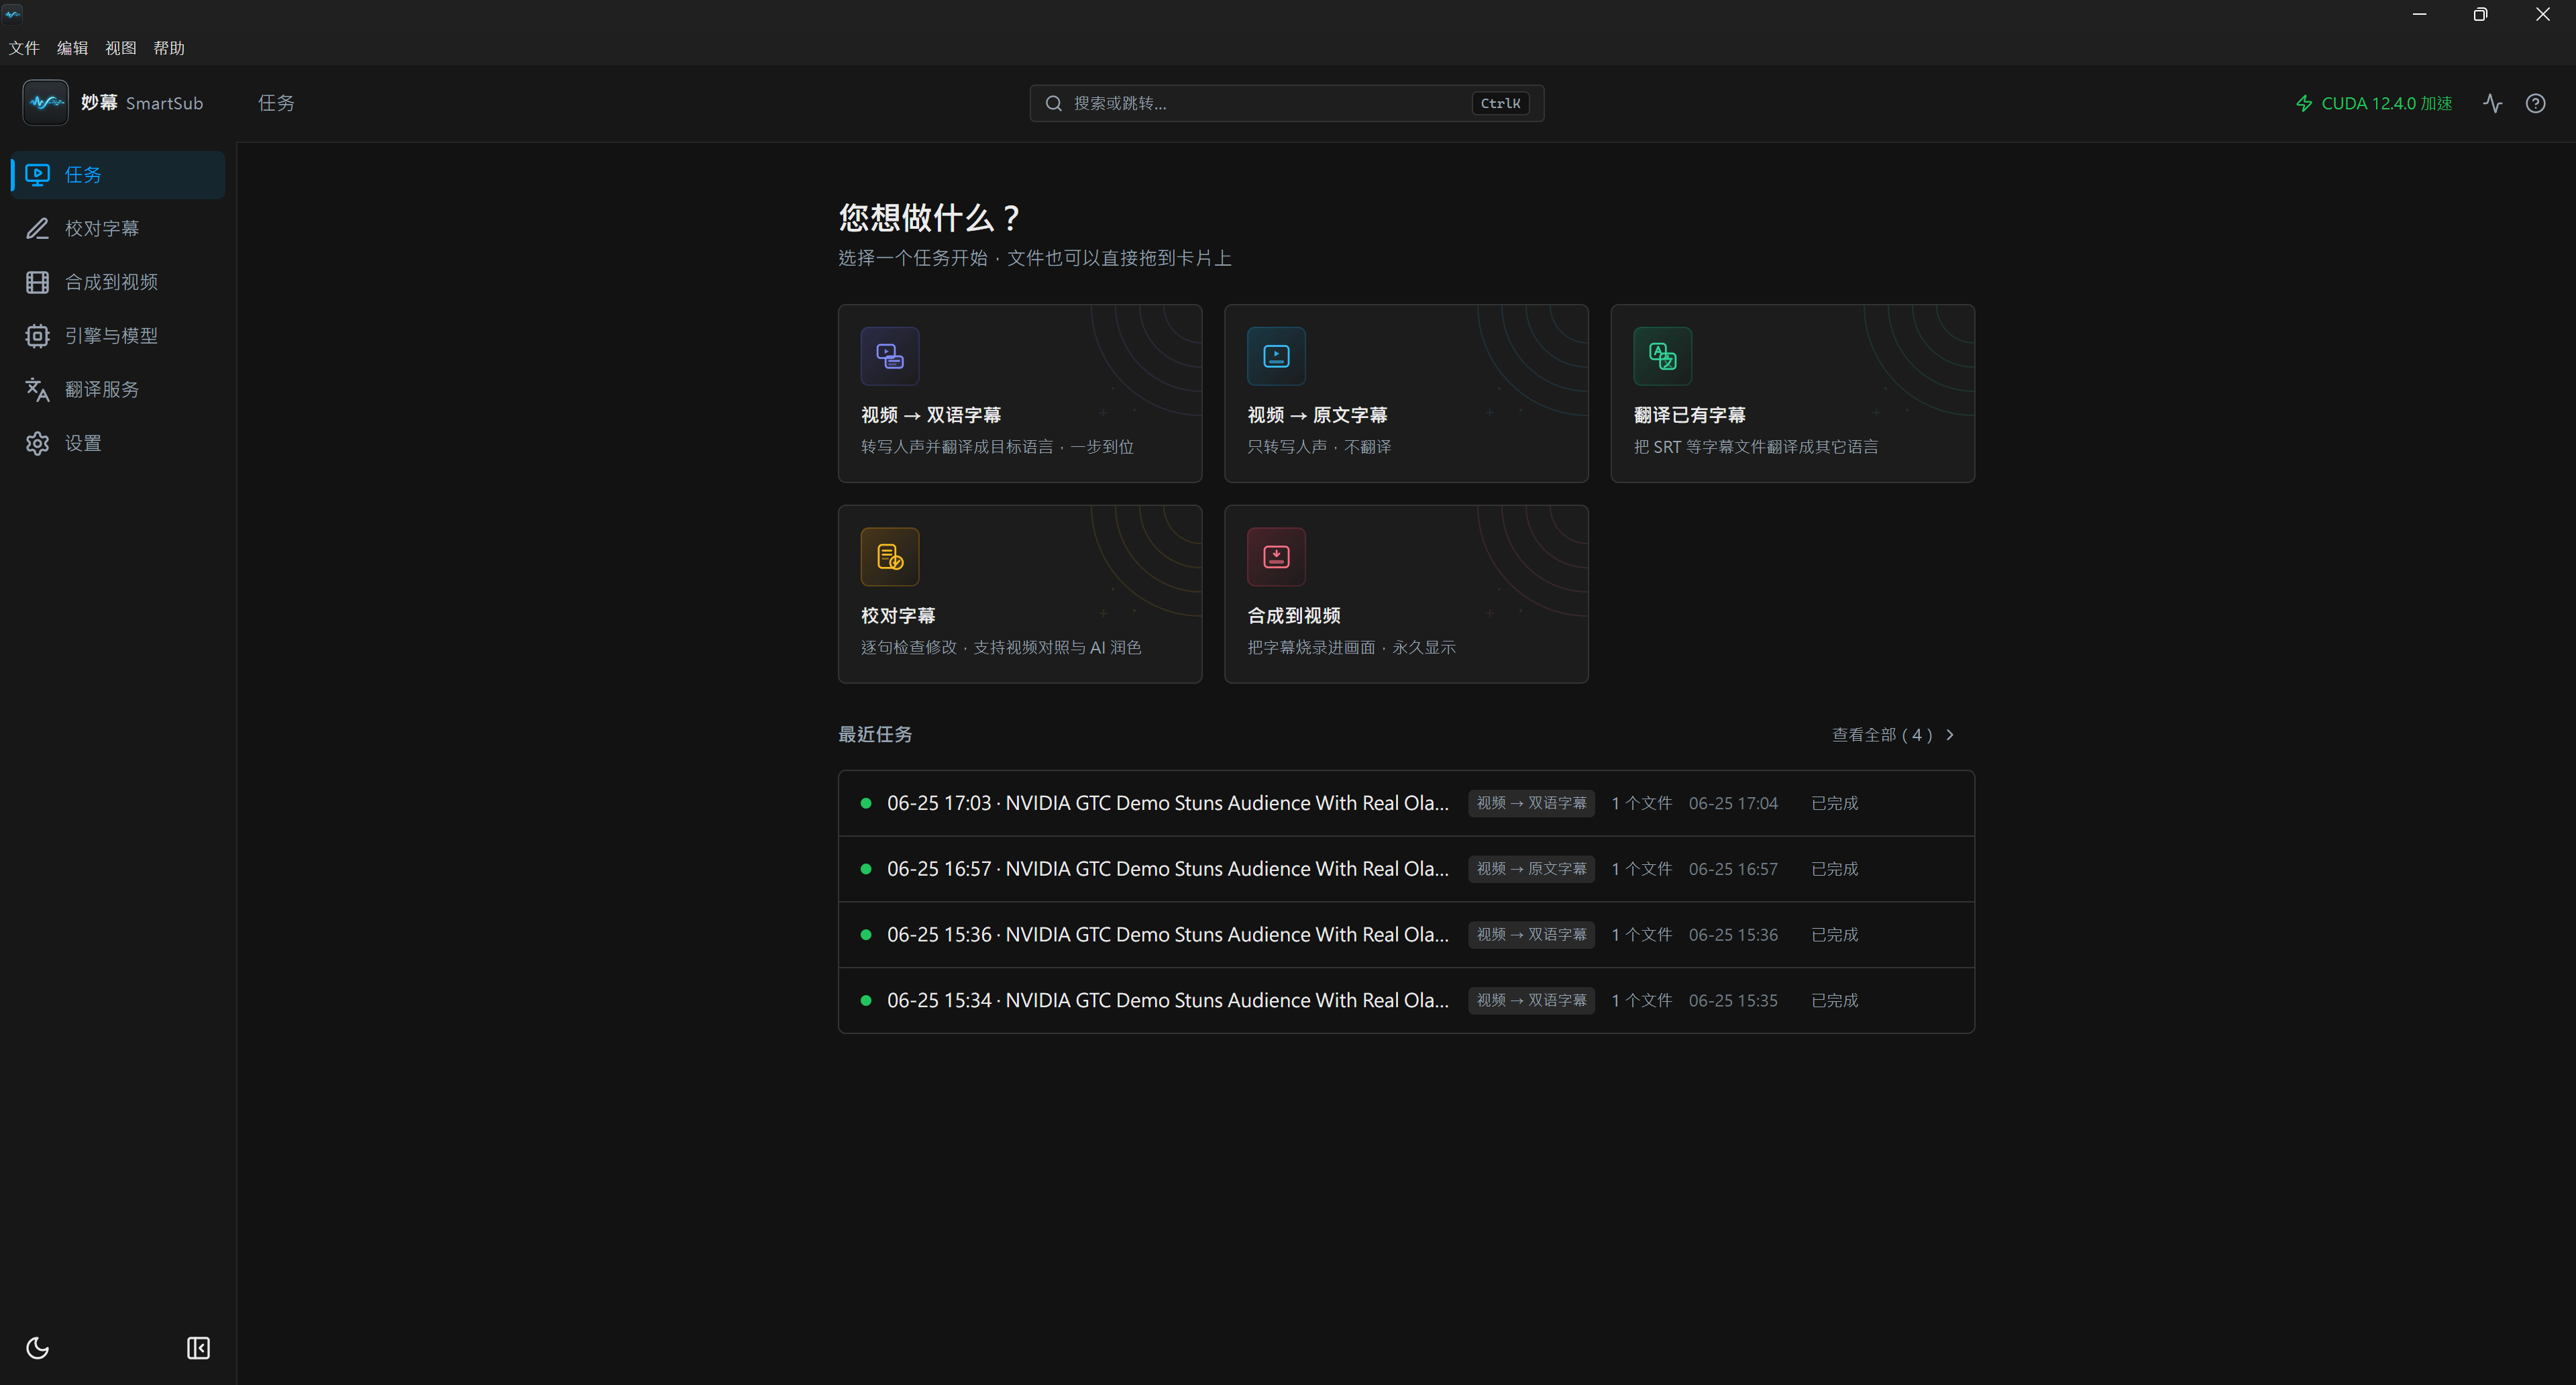
Task: Go to 合成到视频 in the sidebar
Action: (x=118, y=282)
